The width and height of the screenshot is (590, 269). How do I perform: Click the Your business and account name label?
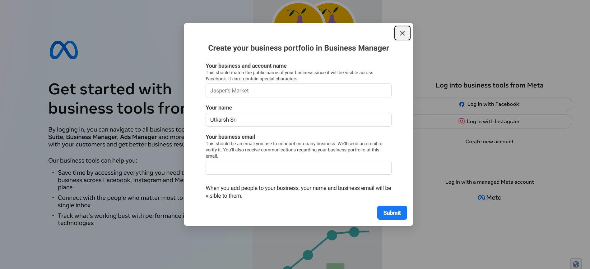(246, 66)
